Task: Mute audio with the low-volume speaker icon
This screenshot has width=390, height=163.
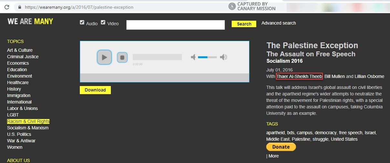Action: tap(193, 57)
